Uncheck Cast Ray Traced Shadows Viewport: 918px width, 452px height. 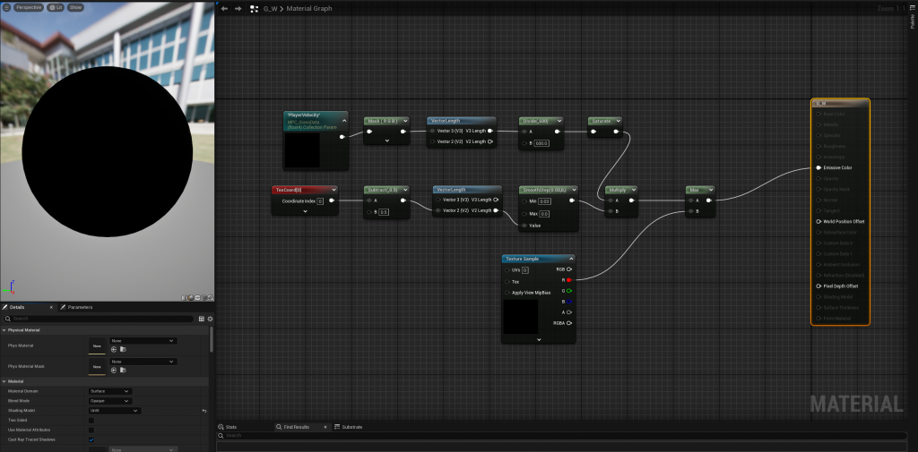[x=91, y=439]
